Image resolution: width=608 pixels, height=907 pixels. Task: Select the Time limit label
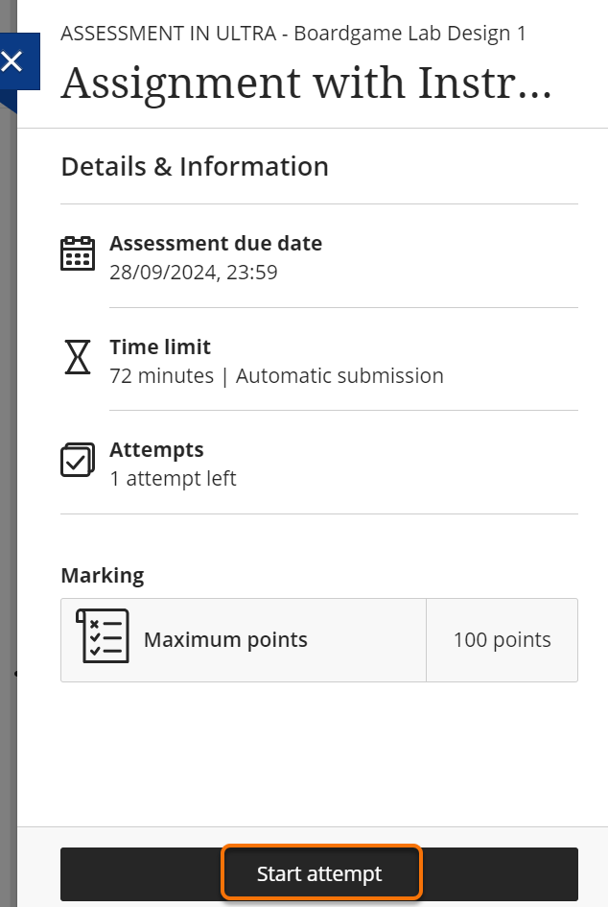(x=160, y=347)
